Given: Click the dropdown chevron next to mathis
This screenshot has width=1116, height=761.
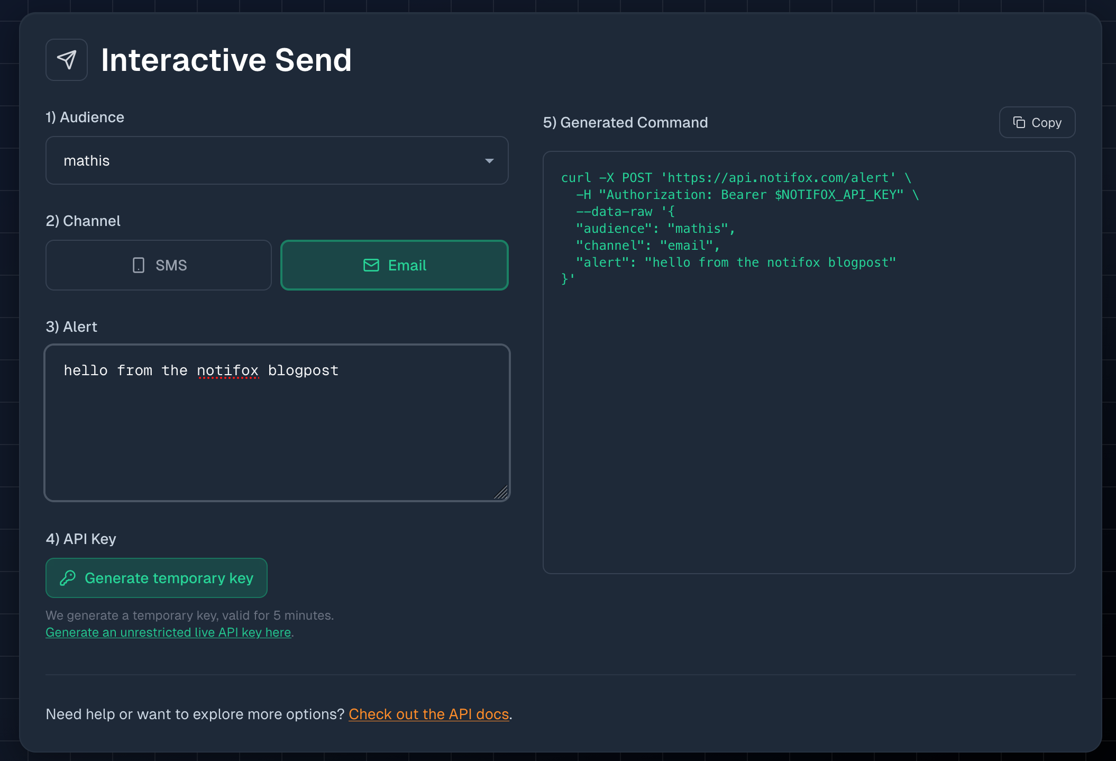Looking at the screenshot, I should (489, 160).
